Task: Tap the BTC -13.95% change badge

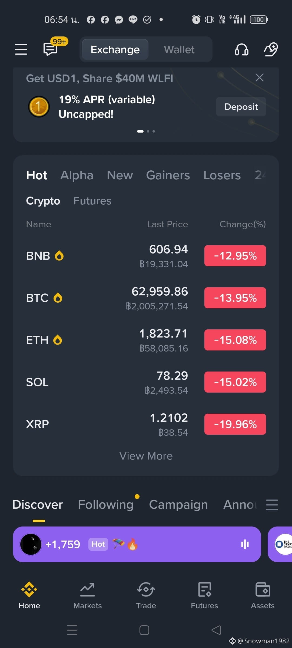Action: click(x=235, y=298)
